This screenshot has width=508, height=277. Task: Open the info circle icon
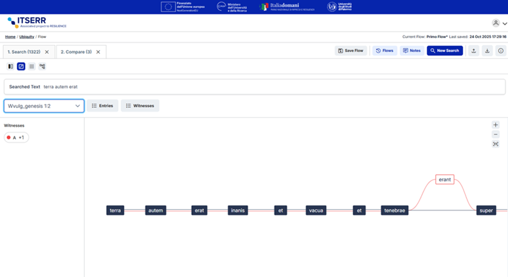(500, 51)
